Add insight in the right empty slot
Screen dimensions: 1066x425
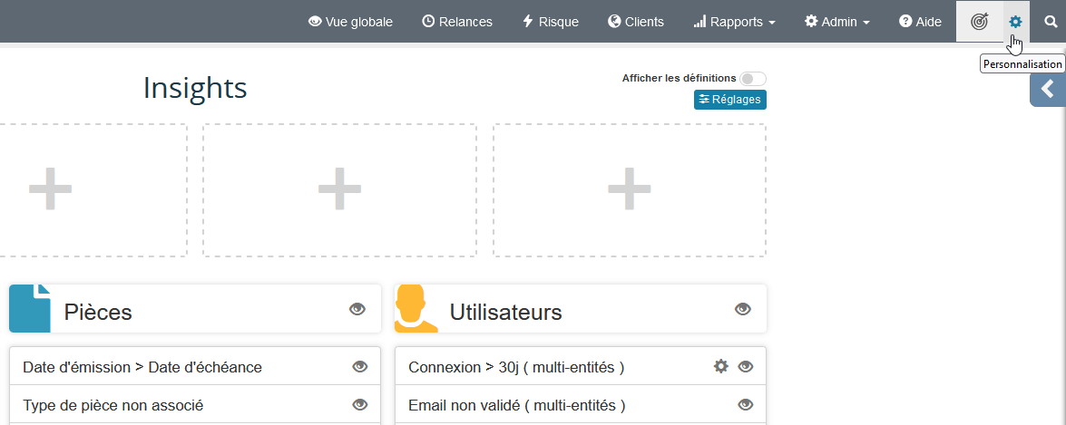pos(630,190)
